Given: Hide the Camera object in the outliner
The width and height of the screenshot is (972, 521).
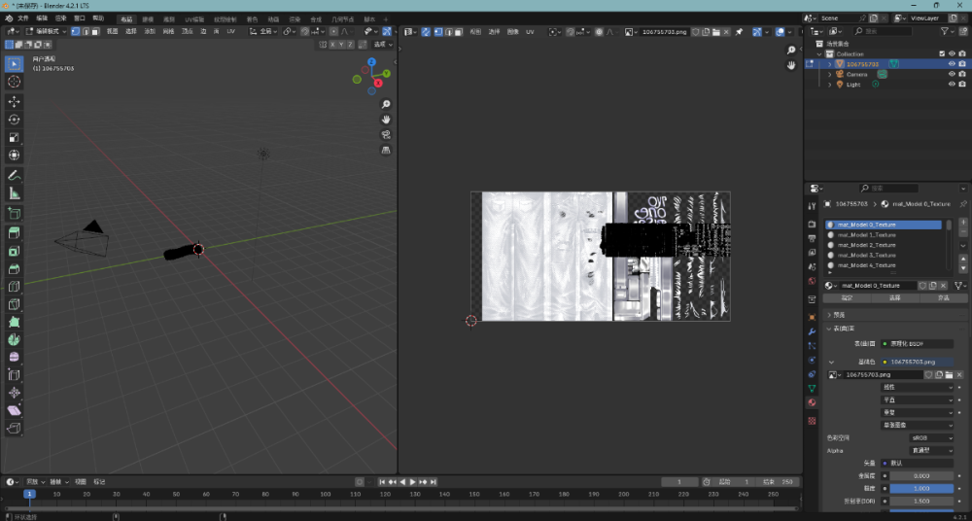Looking at the screenshot, I should (x=952, y=74).
